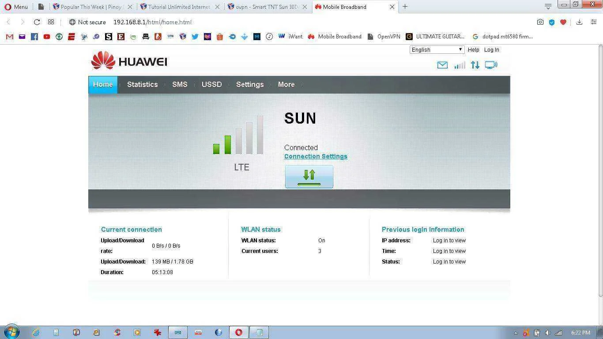603x339 pixels.
Task: Open the tab list menu icon
Action: (x=548, y=7)
